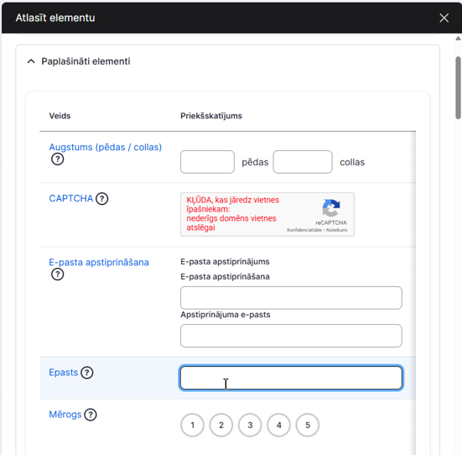The width and height of the screenshot is (462, 455).
Task: Select scale option 1
Action: point(192,425)
